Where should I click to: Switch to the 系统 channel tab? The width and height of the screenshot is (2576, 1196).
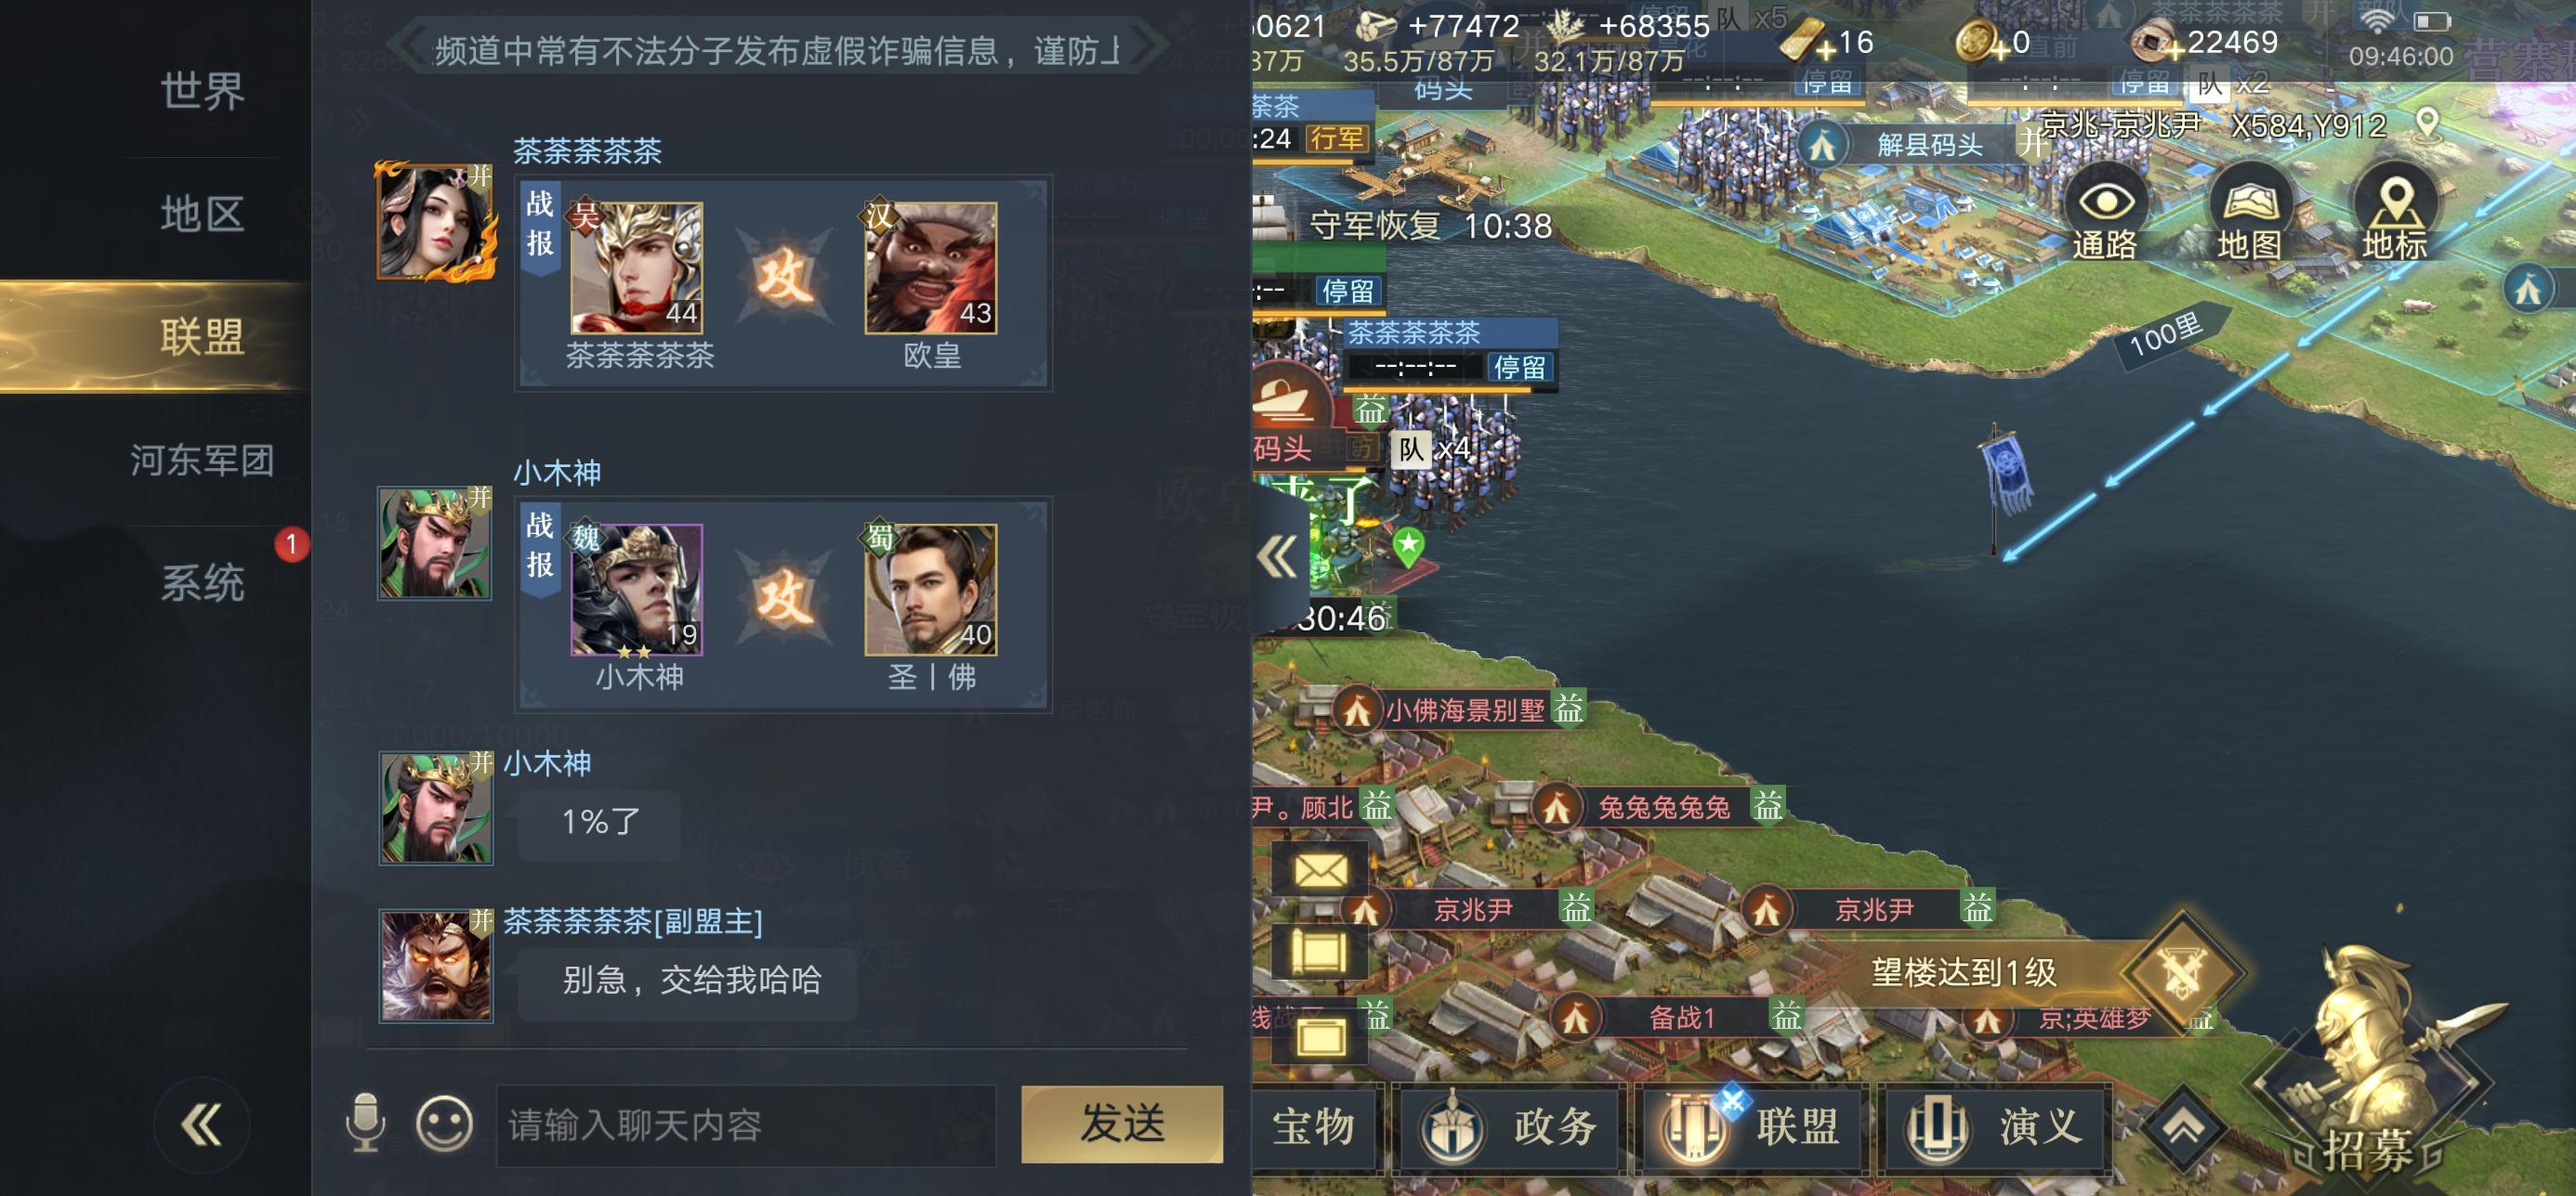point(203,582)
